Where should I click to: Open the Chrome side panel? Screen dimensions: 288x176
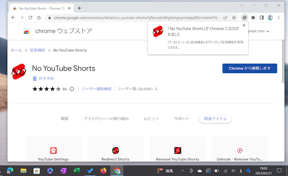click(262, 17)
